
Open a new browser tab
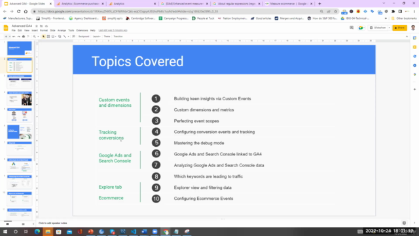(x=319, y=4)
